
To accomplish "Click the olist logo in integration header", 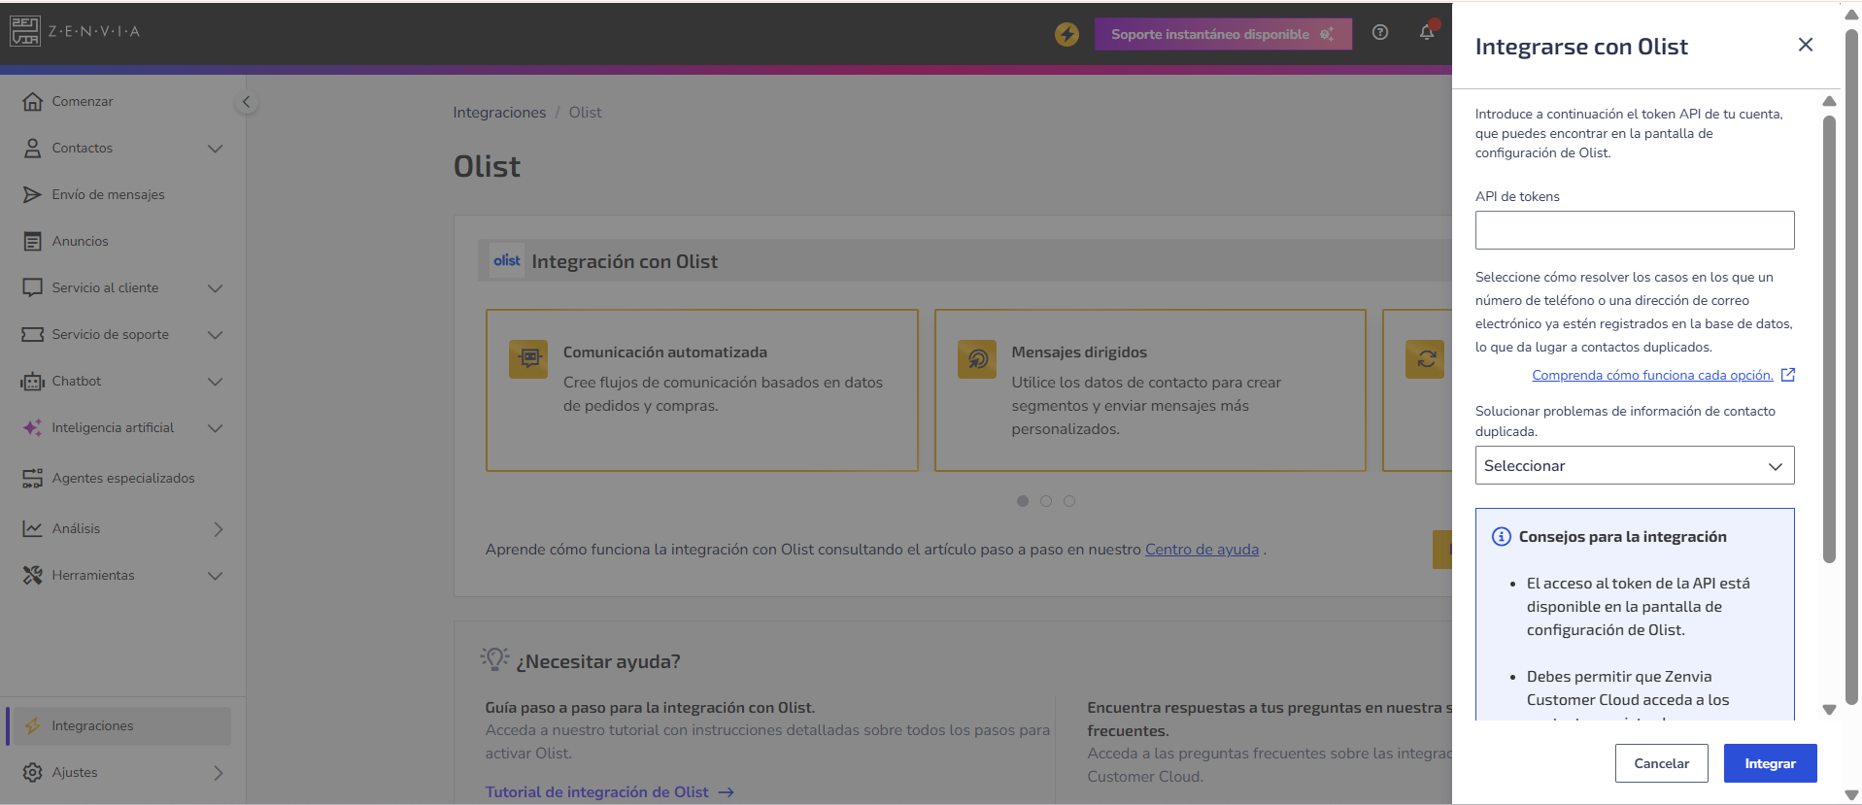I will tap(507, 260).
